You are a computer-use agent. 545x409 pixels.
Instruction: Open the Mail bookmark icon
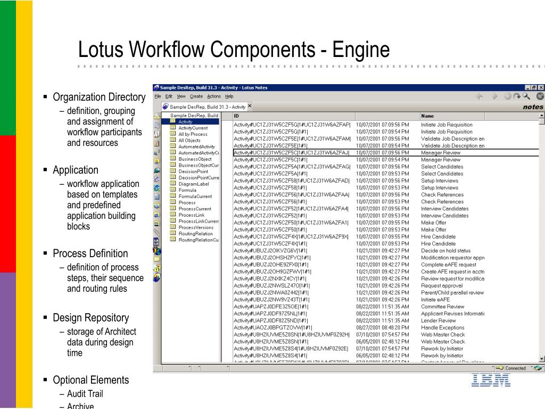pyautogui.click(x=157, y=116)
